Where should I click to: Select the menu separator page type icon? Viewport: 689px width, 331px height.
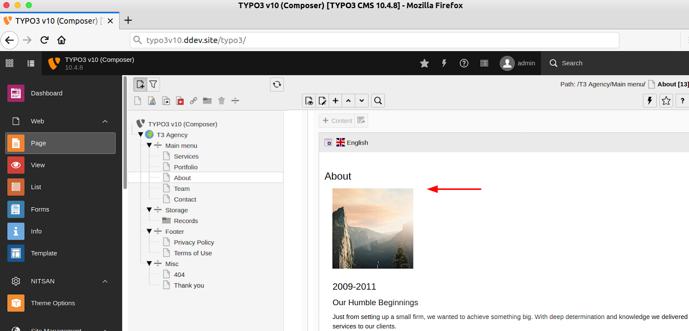pos(235,101)
